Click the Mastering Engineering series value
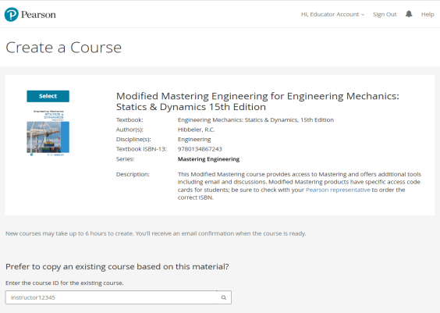 (x=208, y=159)
